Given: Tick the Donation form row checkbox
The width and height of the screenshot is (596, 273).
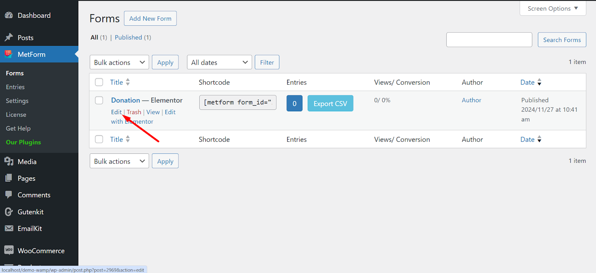Looking at the screenshot, I should [99, 100].
